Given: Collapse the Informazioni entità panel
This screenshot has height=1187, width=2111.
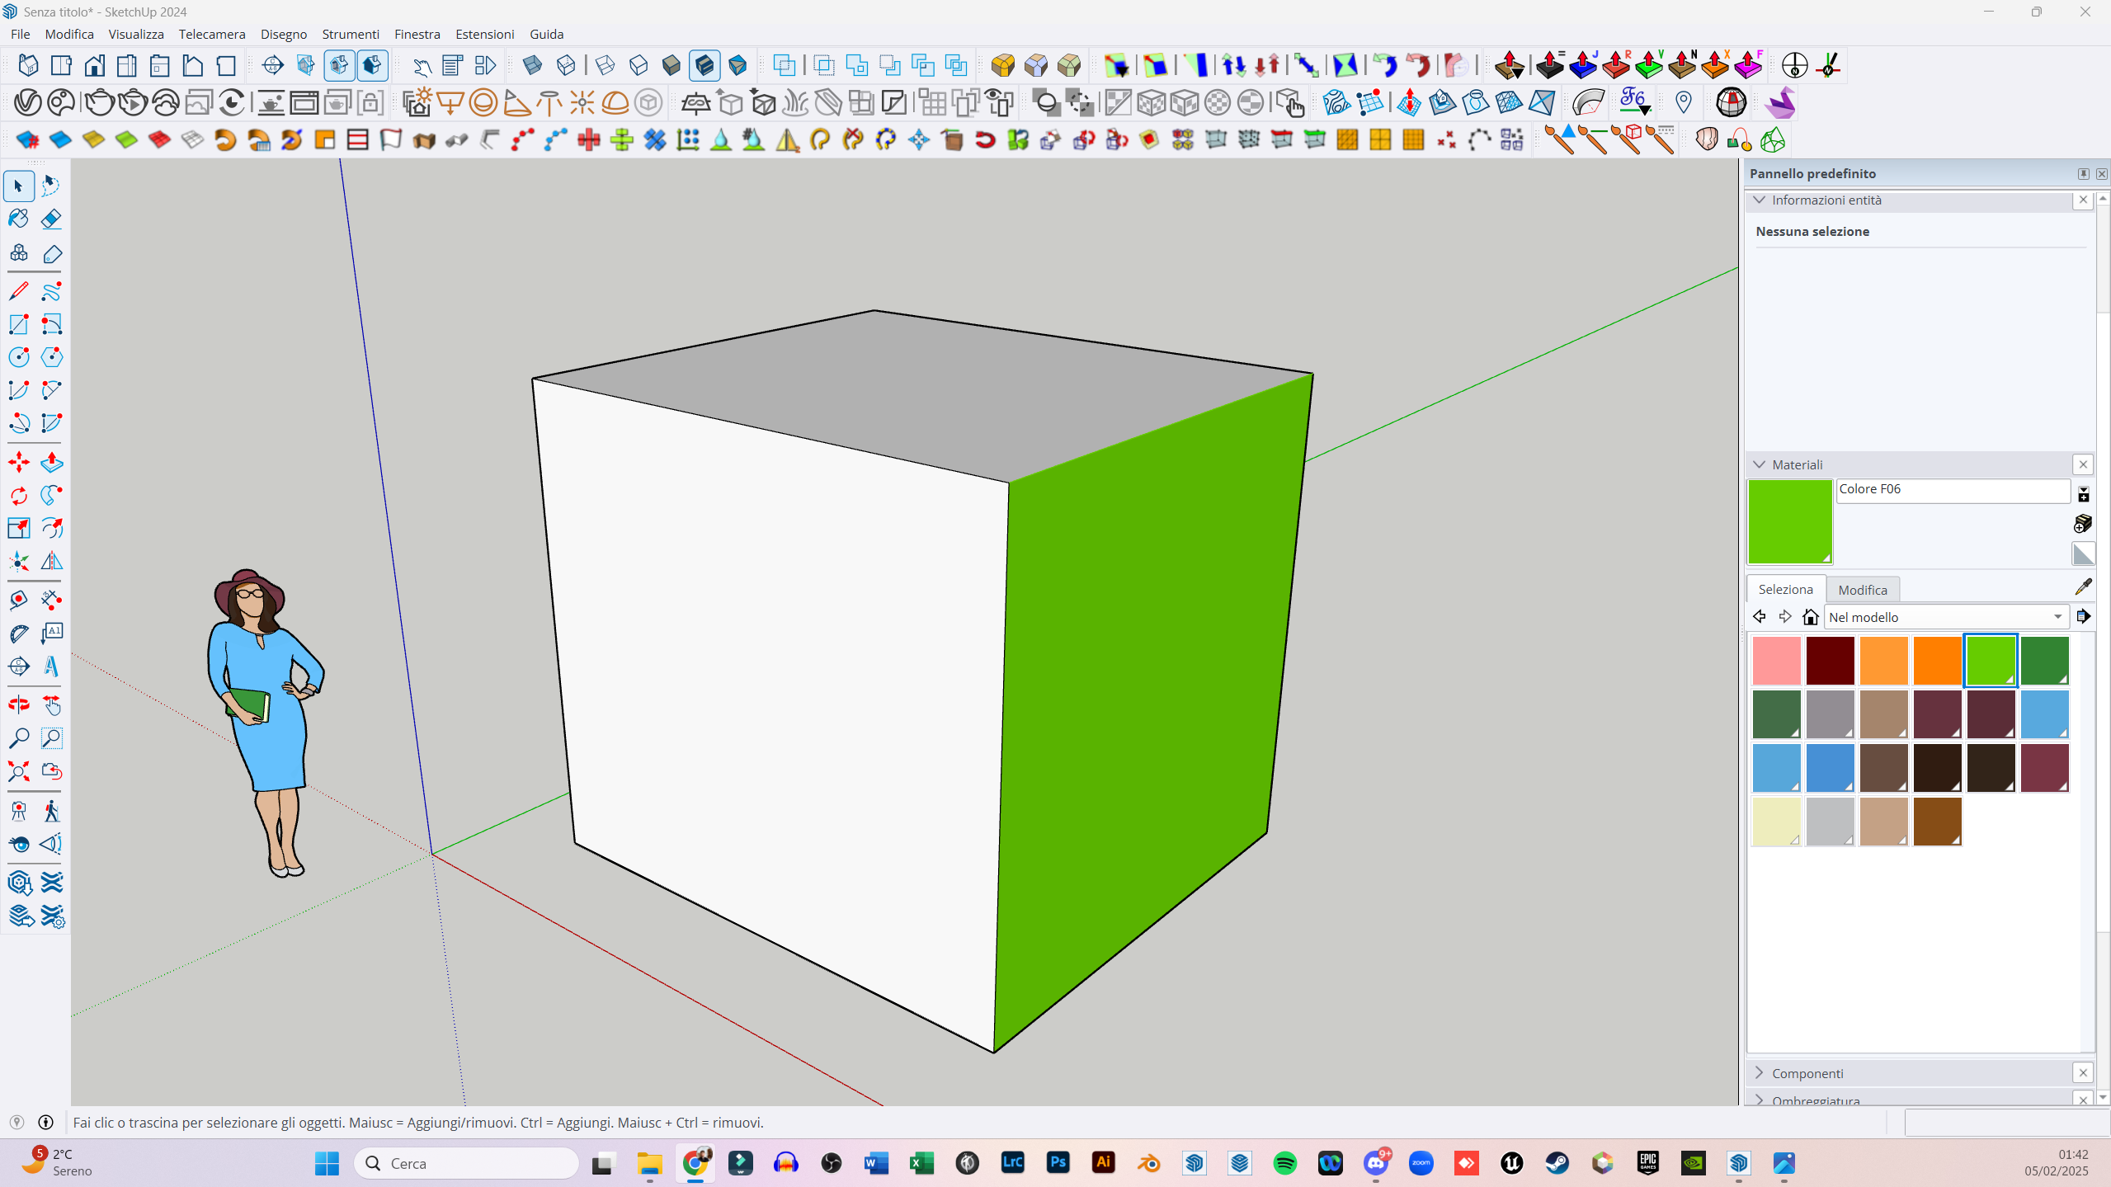Looking at the screenshot, I should point(1760,200).
